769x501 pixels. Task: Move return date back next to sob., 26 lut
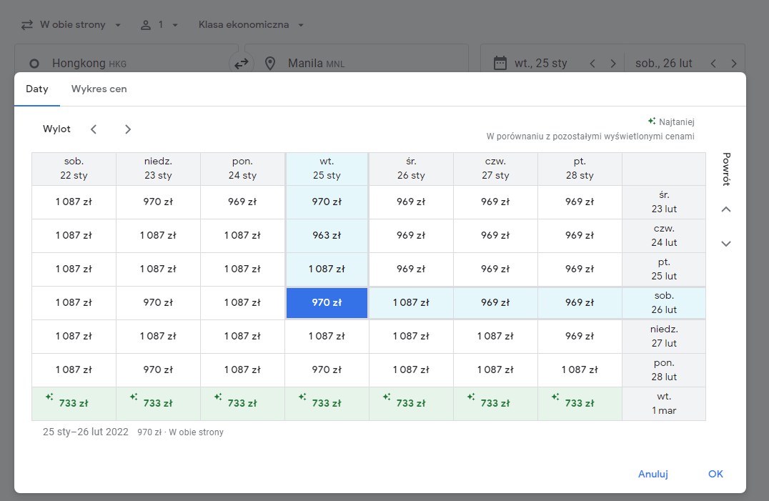tap(713, 63)
